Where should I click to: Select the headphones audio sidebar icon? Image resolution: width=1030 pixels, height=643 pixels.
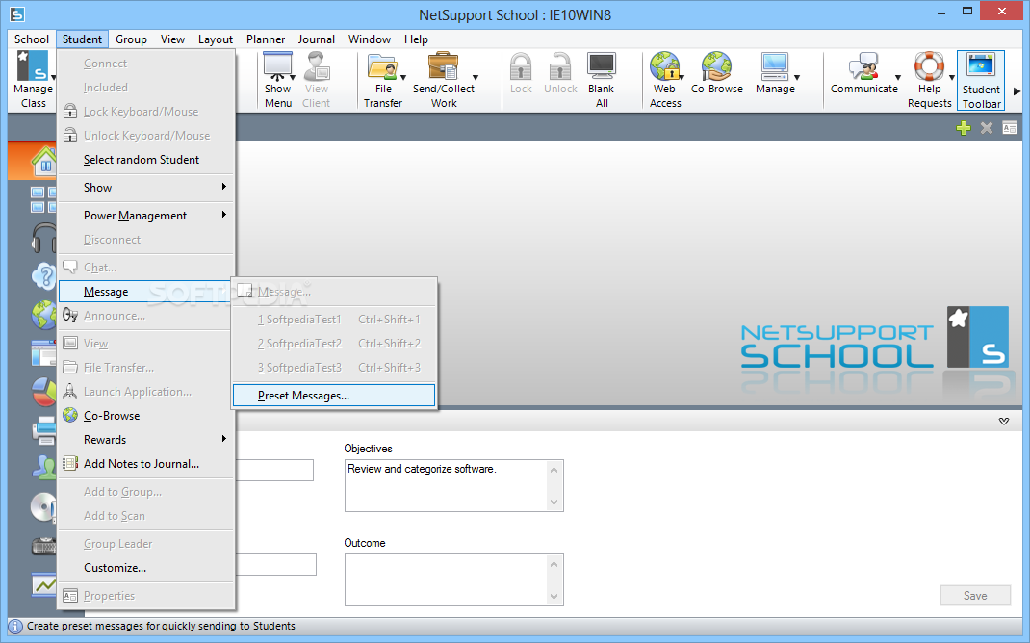pyautogui.click(x=44, y=238)
